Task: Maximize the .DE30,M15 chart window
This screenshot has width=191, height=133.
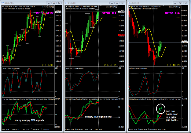Action: pos(54,3)
